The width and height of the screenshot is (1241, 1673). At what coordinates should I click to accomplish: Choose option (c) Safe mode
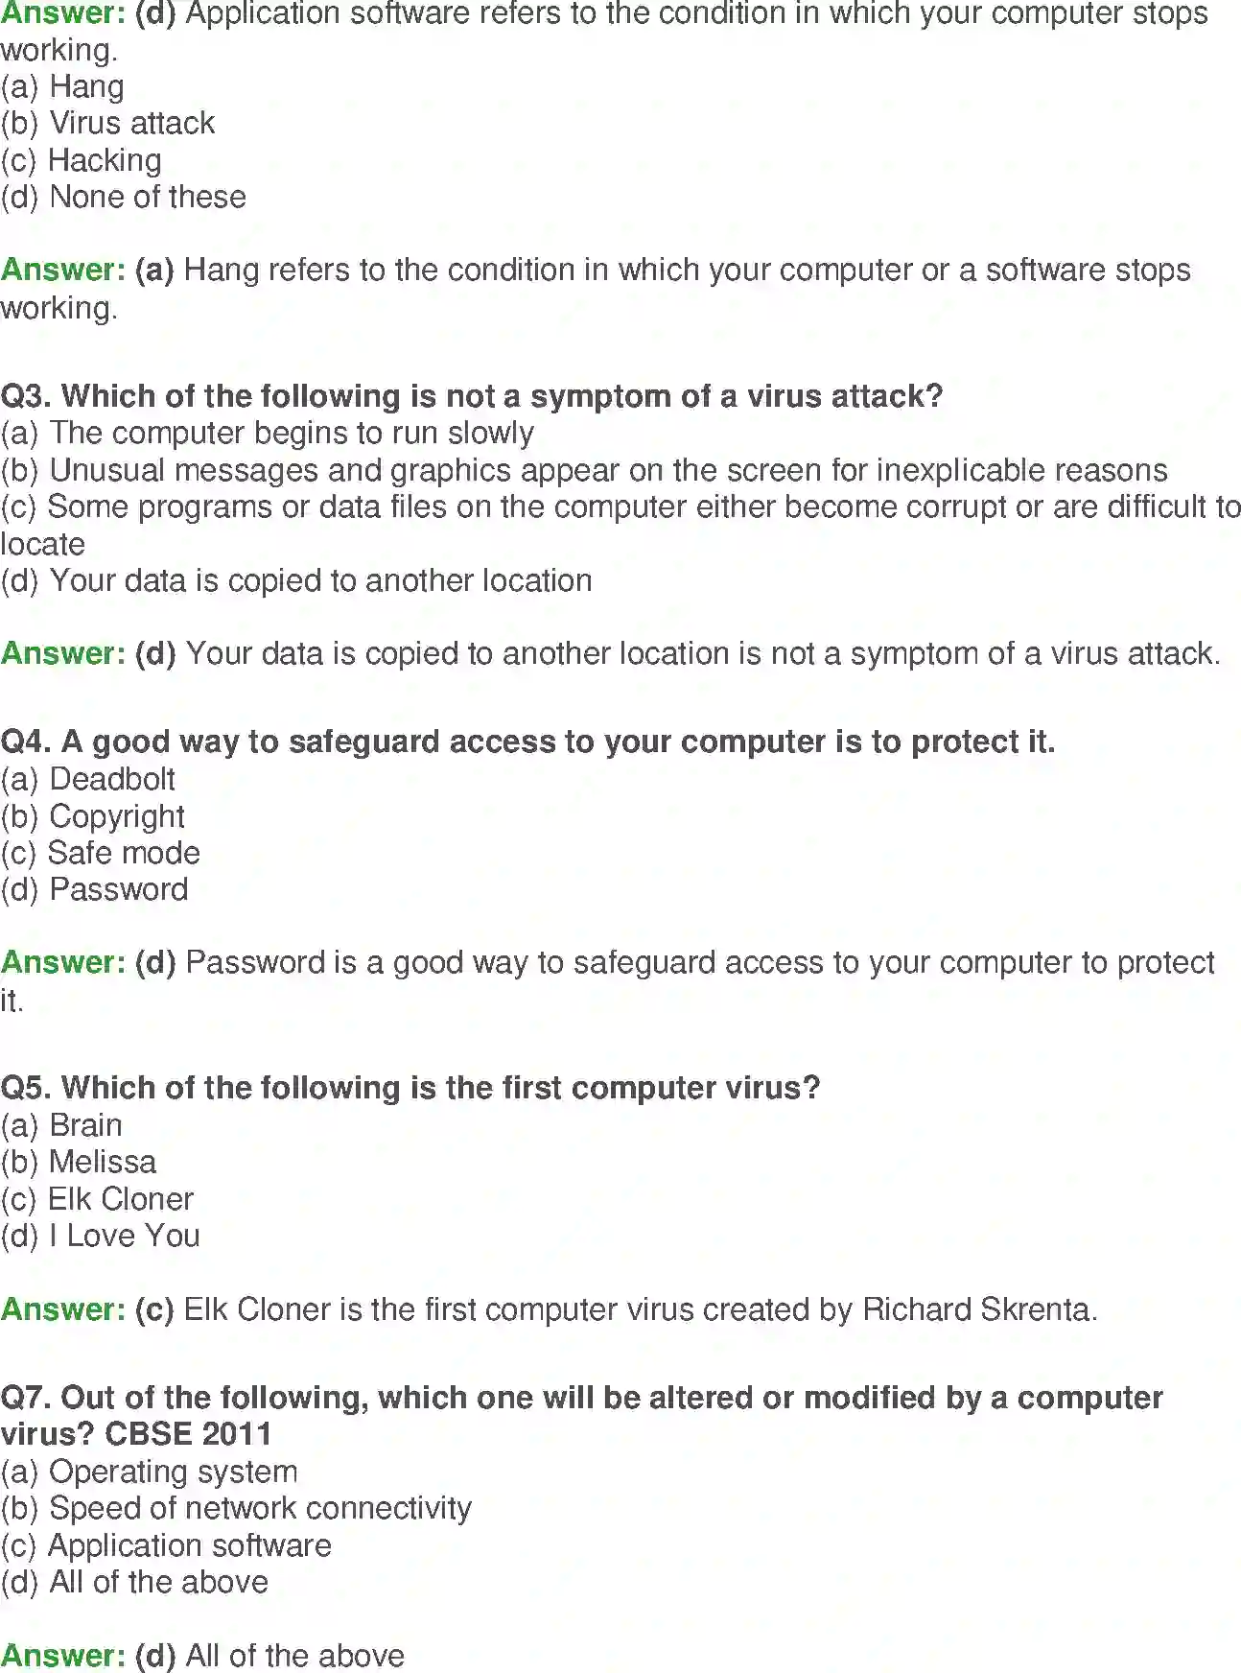(x=101, y=854)
